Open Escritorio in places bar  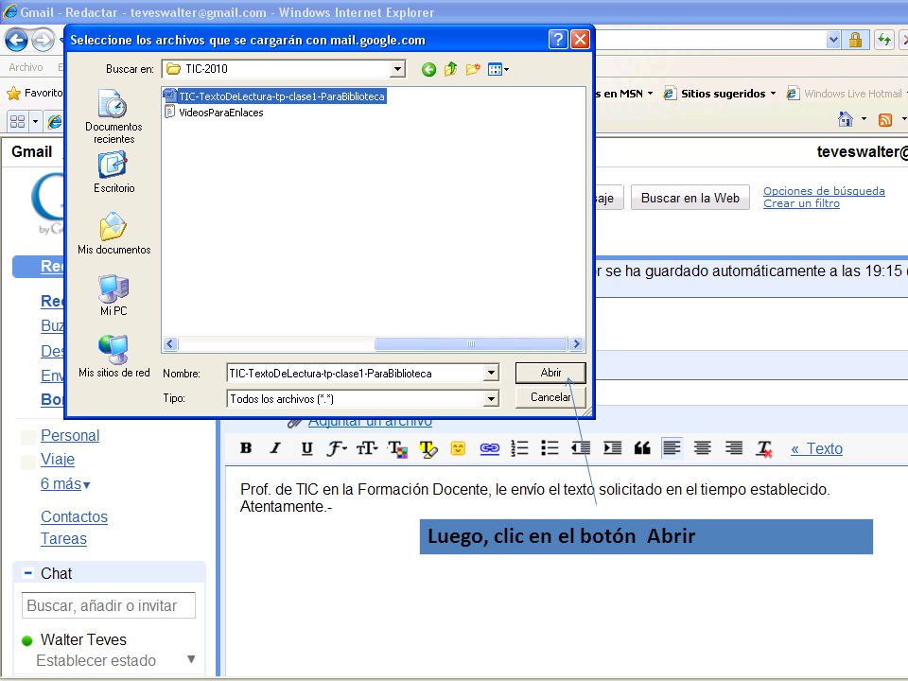[113, 172]
